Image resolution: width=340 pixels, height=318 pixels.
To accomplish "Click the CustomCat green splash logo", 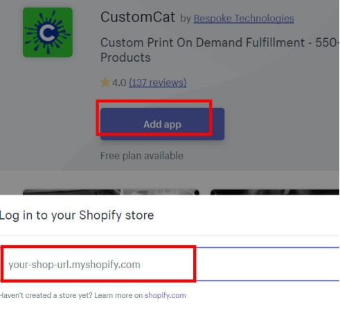I will [48, 32].
